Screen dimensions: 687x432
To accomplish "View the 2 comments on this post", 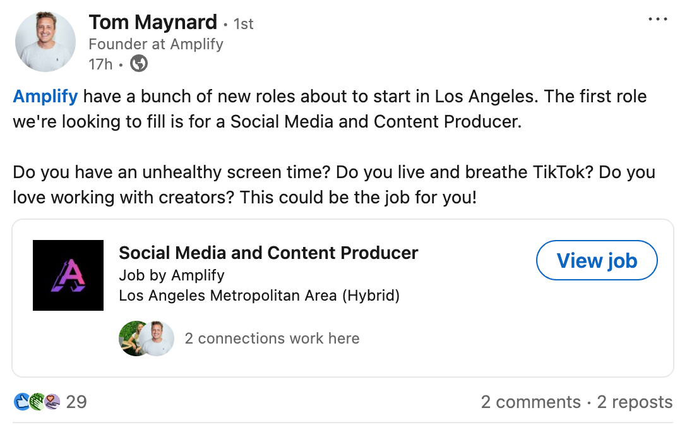I will (530, 402).
